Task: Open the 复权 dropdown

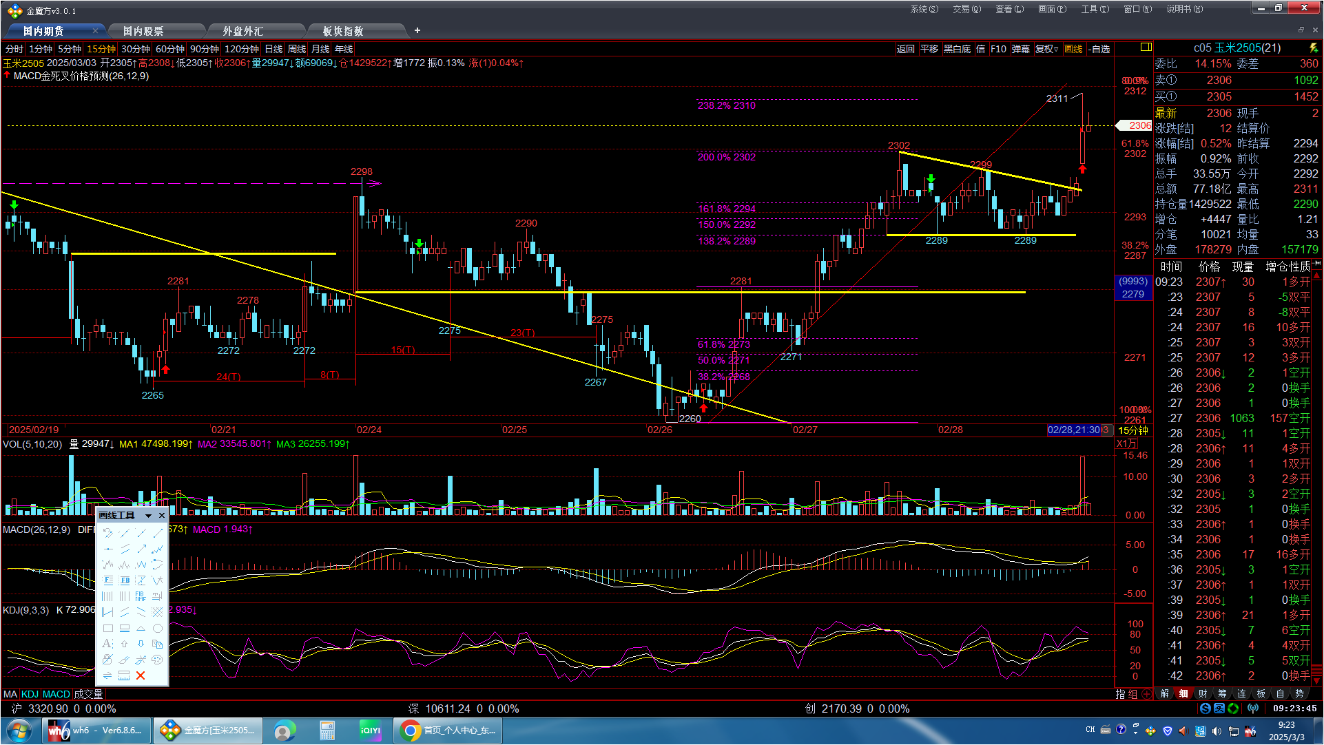Action: pyautogui.click(x=1046, y=49)
